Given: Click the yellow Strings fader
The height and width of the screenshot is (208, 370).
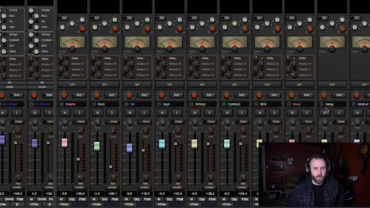Looking at the screenshot, I should coord(194,144).
